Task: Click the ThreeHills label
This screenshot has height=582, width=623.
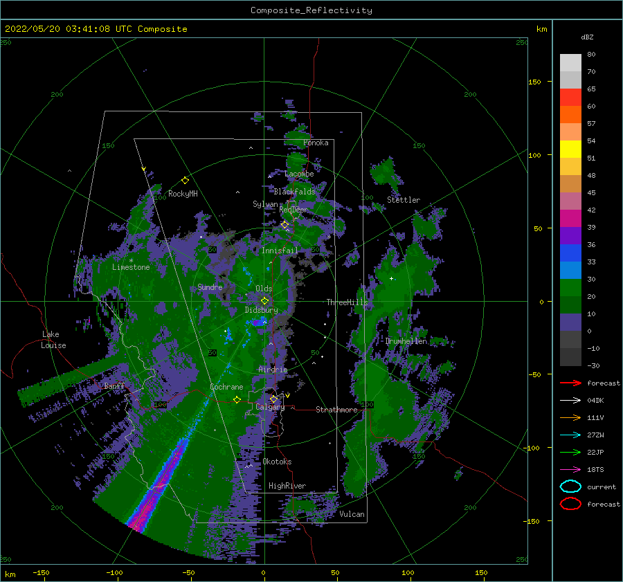Action: coord(347,302)
